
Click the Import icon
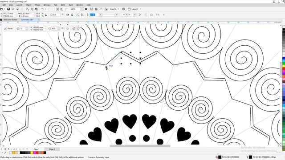(x=57, y=9)
